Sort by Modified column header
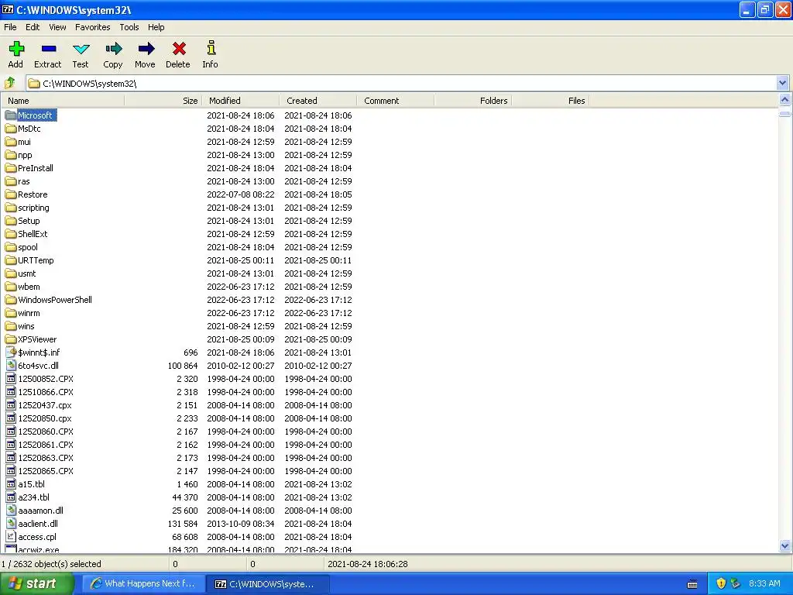This screenshot has width=793, height=595. click(x=241, y=101)
